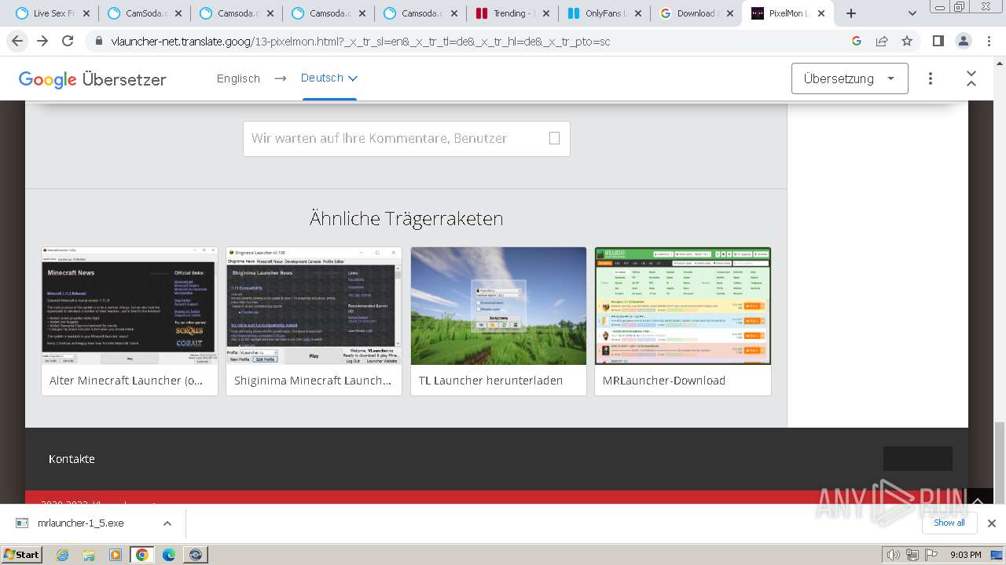This screenshot has height=565, width=1006.
Task: Reload the current page
Action: [x=68, y=41]
